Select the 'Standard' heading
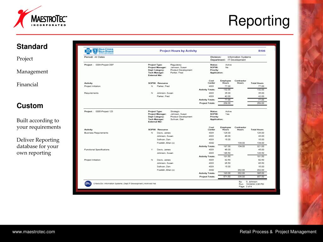Screen dimensions: 323x242 pos(32,47)
